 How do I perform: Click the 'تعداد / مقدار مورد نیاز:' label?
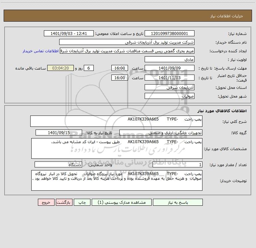228,165
